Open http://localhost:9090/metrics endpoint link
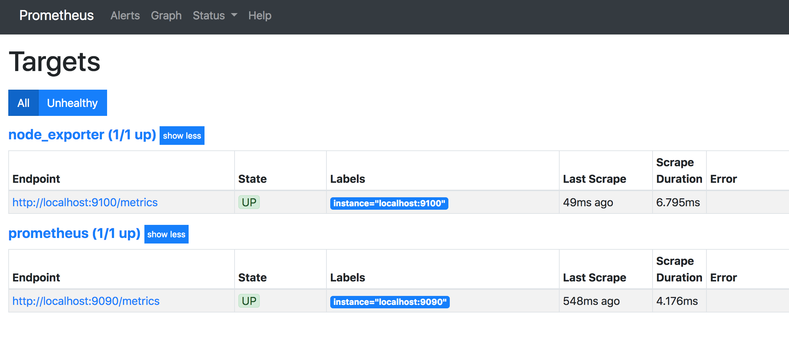 point(86,301)
